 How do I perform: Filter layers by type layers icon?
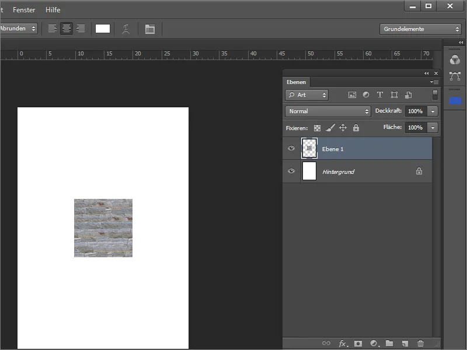pos(380,94)
